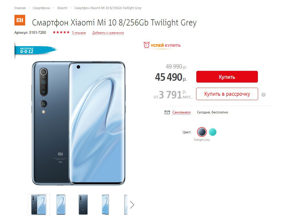The height and width of the screenshot is (224, 282).
Task: Select the Twilight Grey color swatch
Action: tap(202, 132)
